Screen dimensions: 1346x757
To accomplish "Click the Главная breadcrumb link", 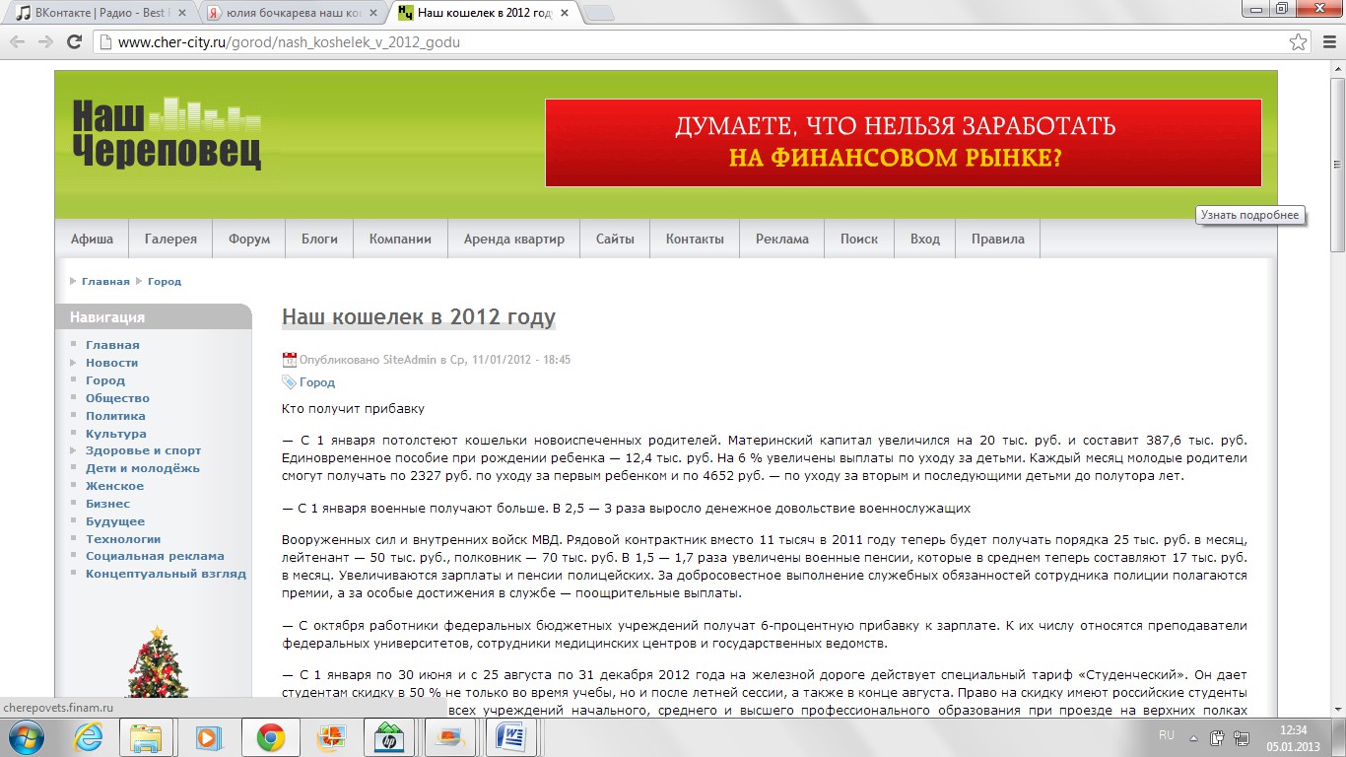I will [x=105, y=282].
